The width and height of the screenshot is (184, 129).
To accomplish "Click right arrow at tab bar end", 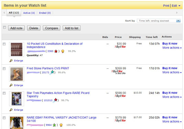I will point(177,13).
